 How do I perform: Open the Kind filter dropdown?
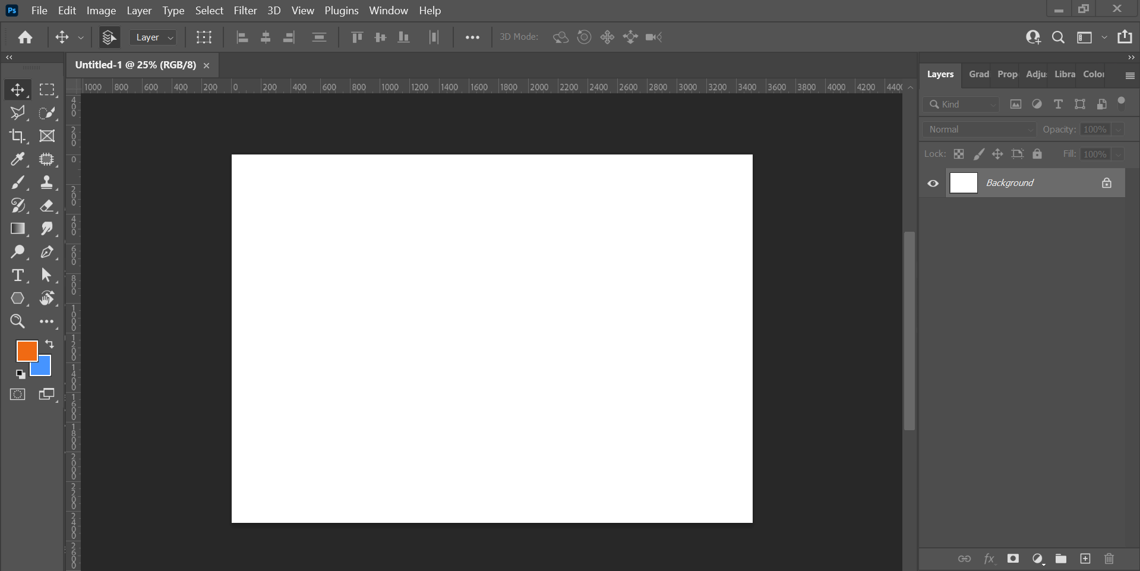click(961, 105)
